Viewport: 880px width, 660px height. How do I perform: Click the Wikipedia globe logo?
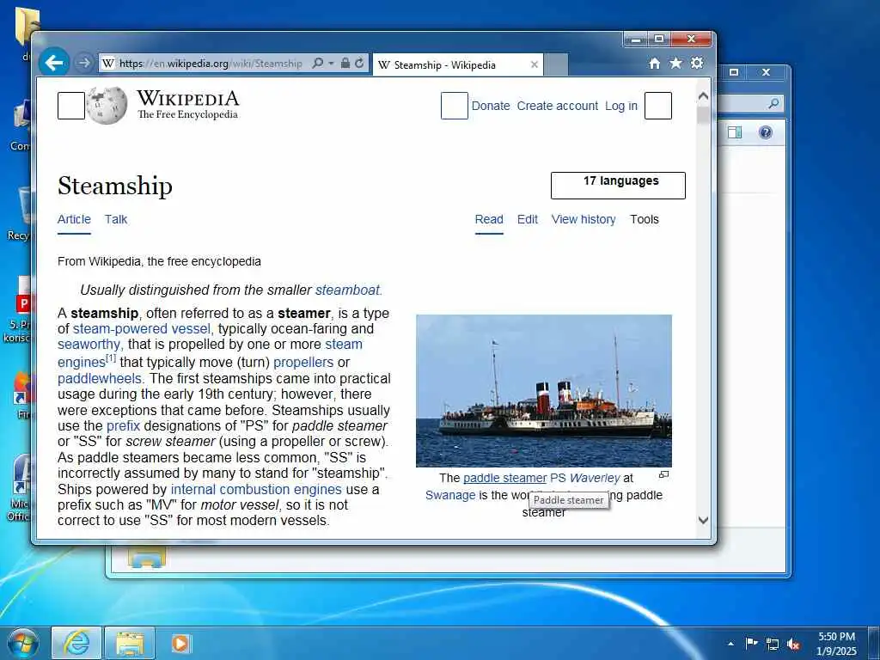coord(107,106)
